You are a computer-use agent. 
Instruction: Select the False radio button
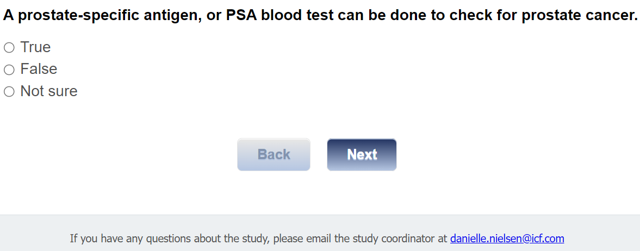(9, 70)
